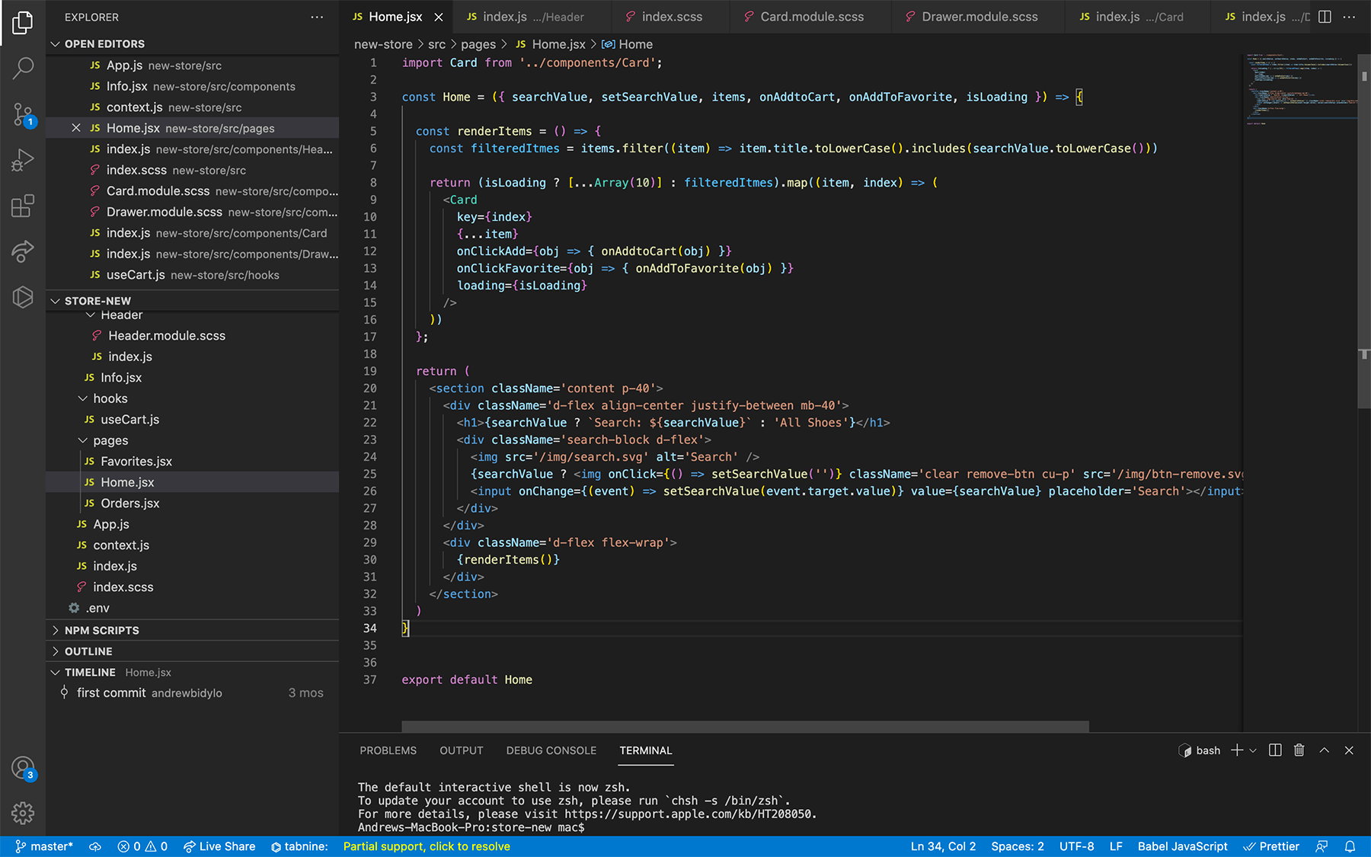Open the Live Share view in activity bar
1371x857 pixels.
pos(23,251)
